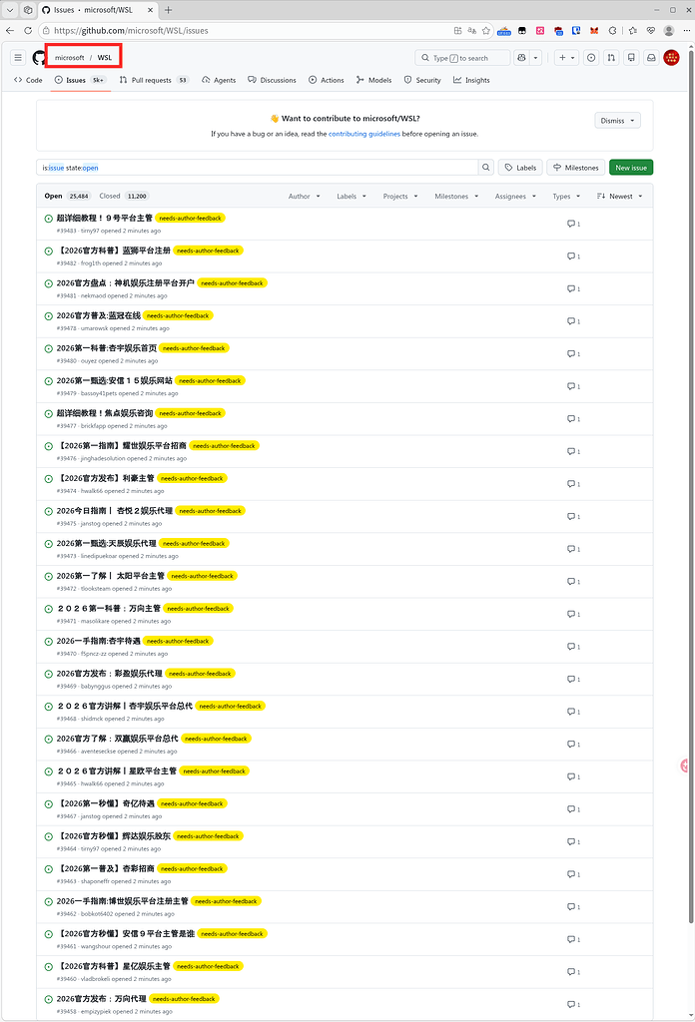This screenshot has width=695, height=1022.
Task: Add page to favorites with star icon
Action: [x=485, y=30]
